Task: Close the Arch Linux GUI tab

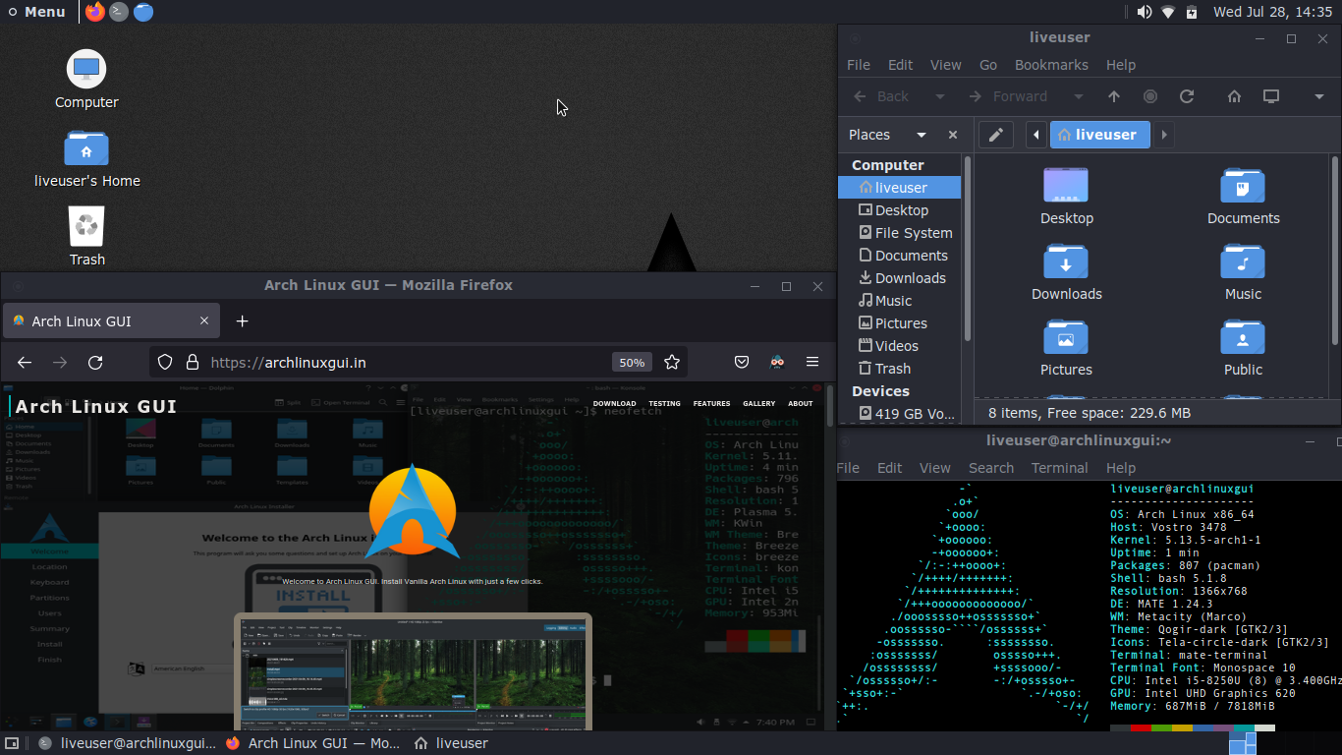Action: point(204,321)
